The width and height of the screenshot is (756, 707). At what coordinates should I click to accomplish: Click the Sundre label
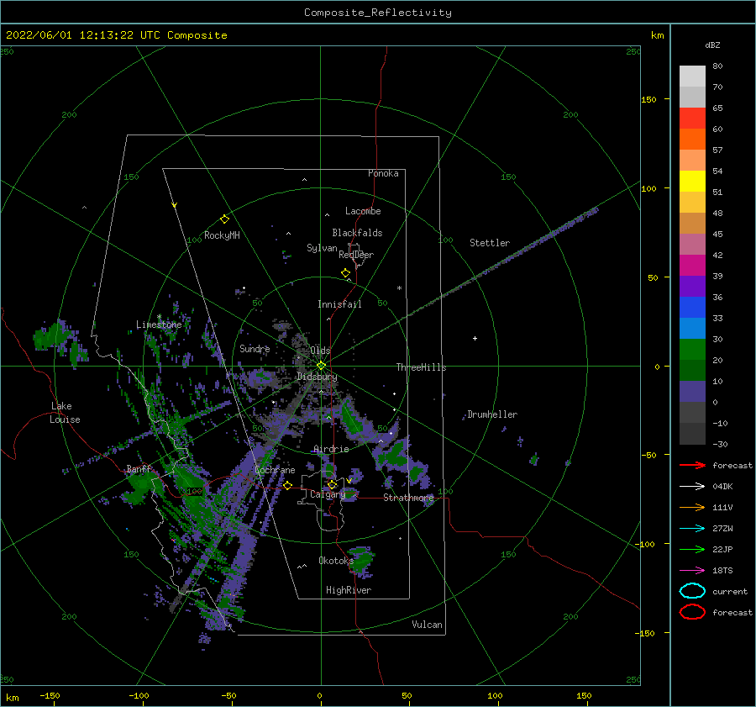point(255,348)
